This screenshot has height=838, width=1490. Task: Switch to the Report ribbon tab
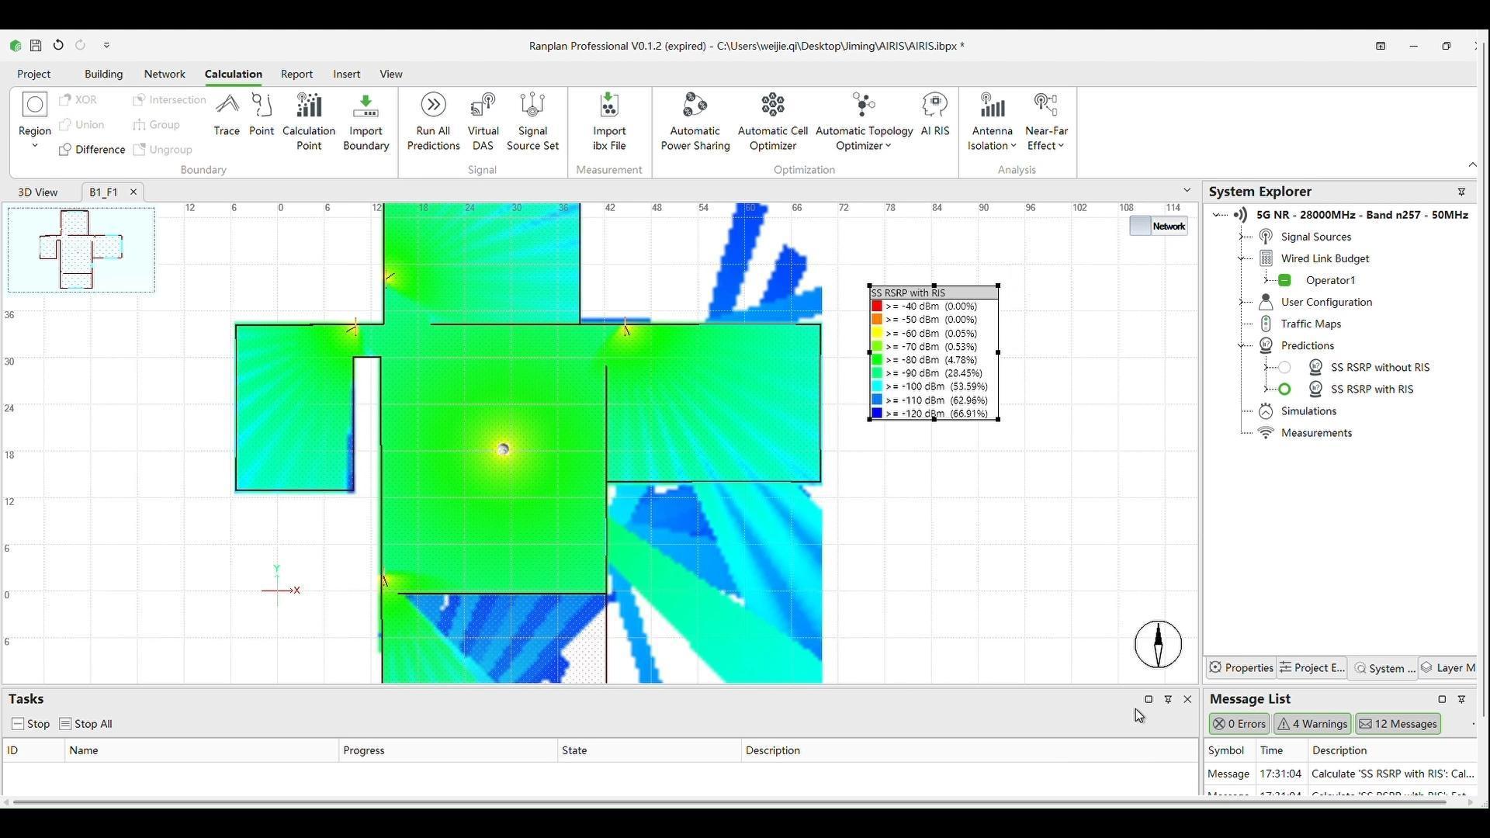(x=296, y=74)
